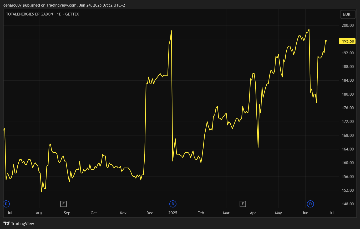Click the 188.00 price axis label
This screenshot has width=360, height=229.
348,67
